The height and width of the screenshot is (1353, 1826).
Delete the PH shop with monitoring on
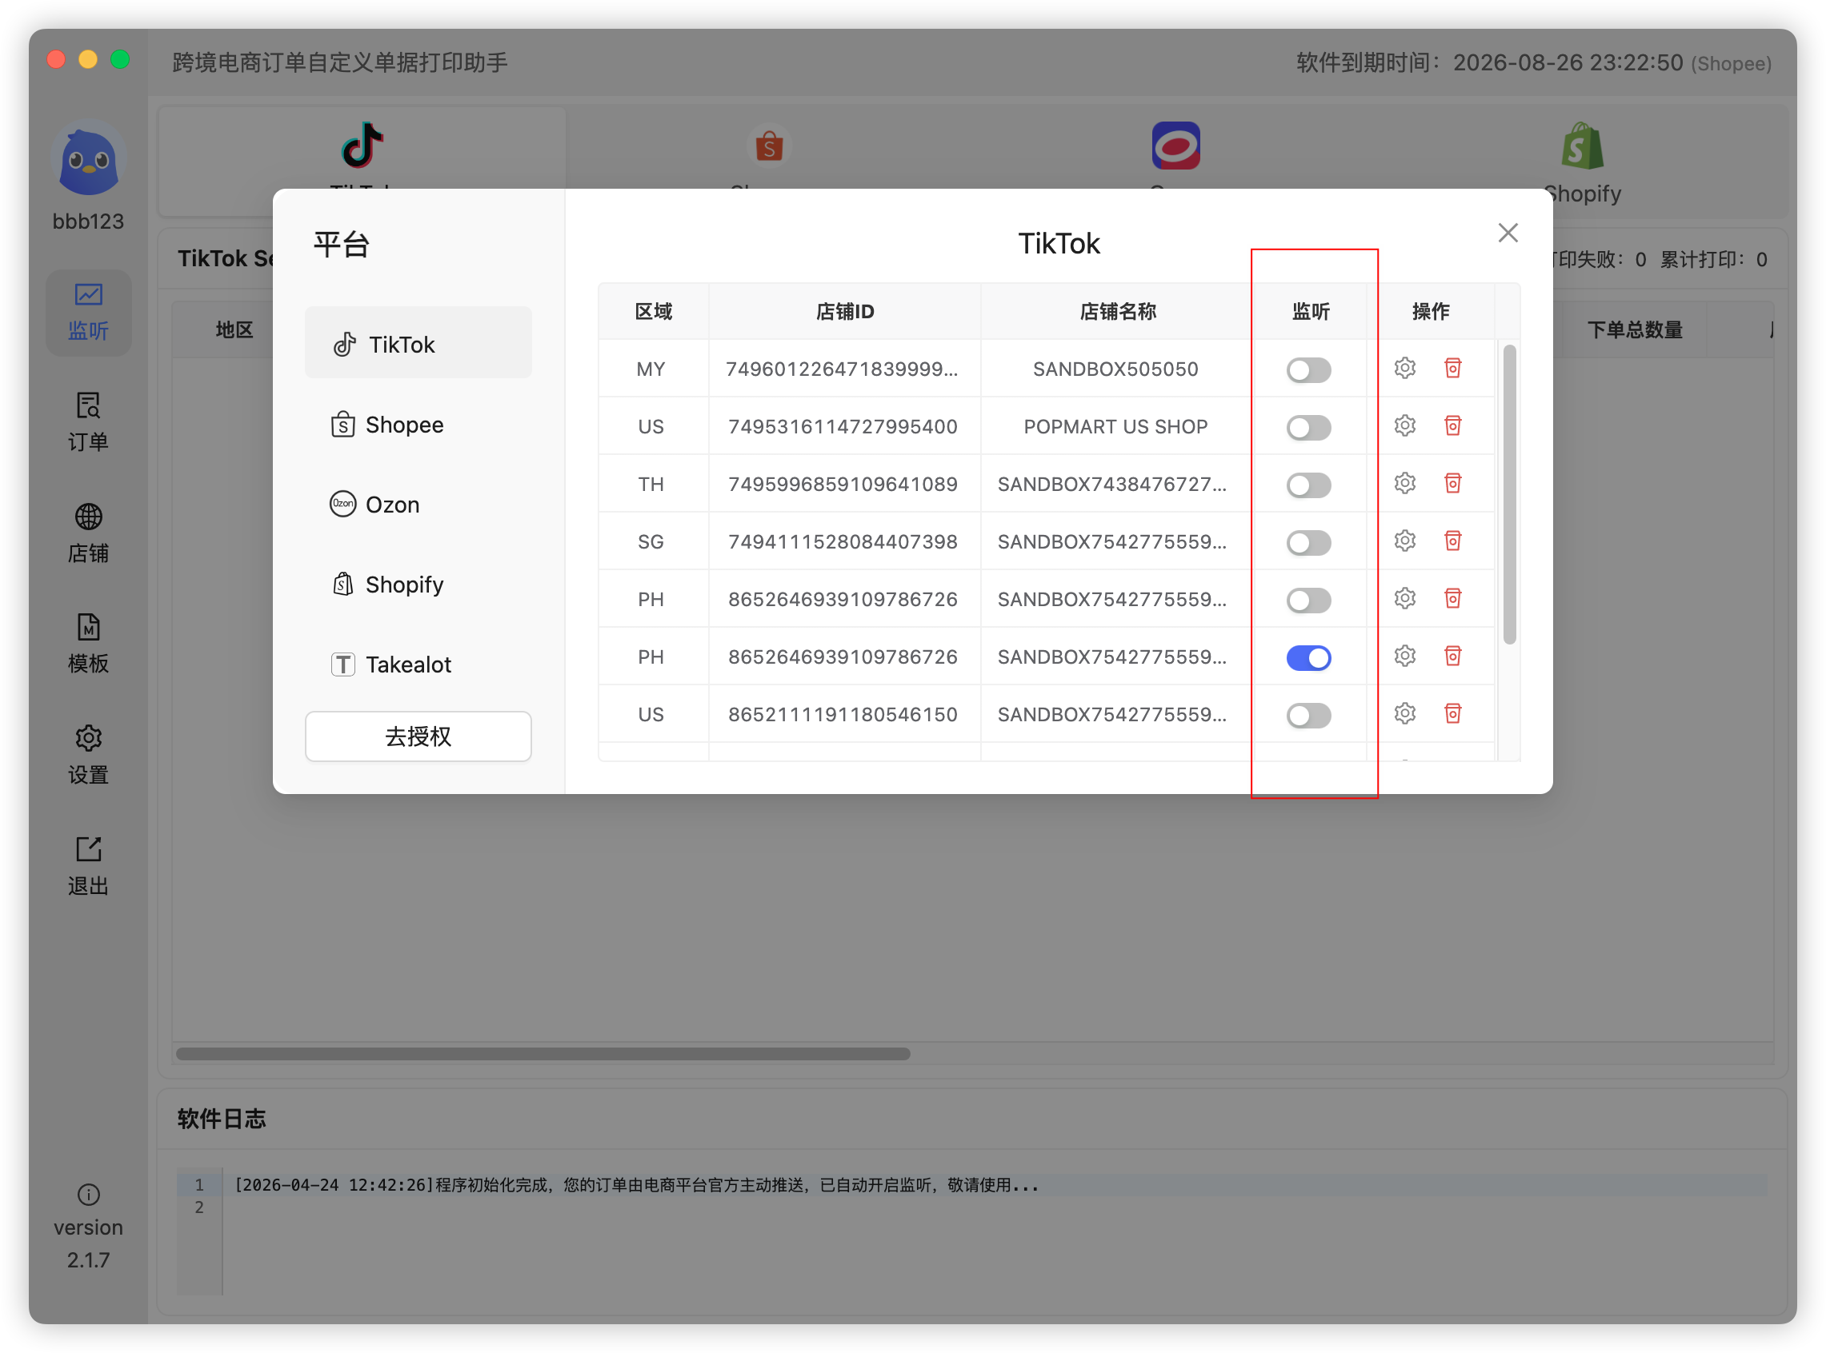pos(1452,656)
